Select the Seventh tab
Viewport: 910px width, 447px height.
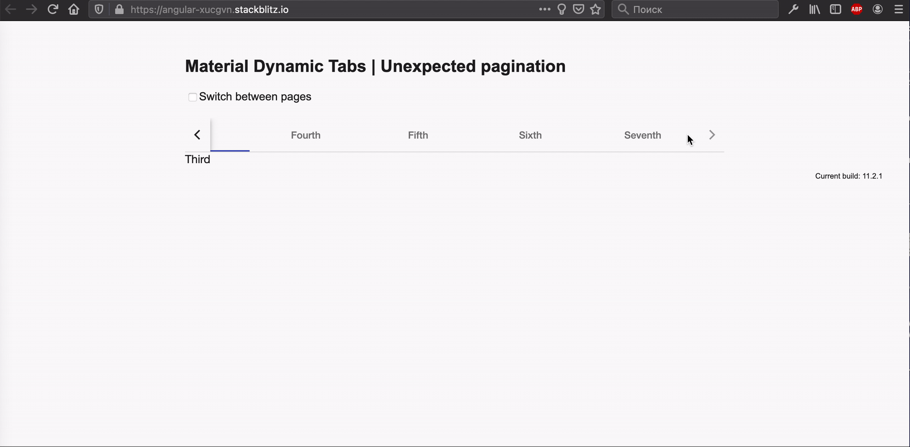click(642, 135)
